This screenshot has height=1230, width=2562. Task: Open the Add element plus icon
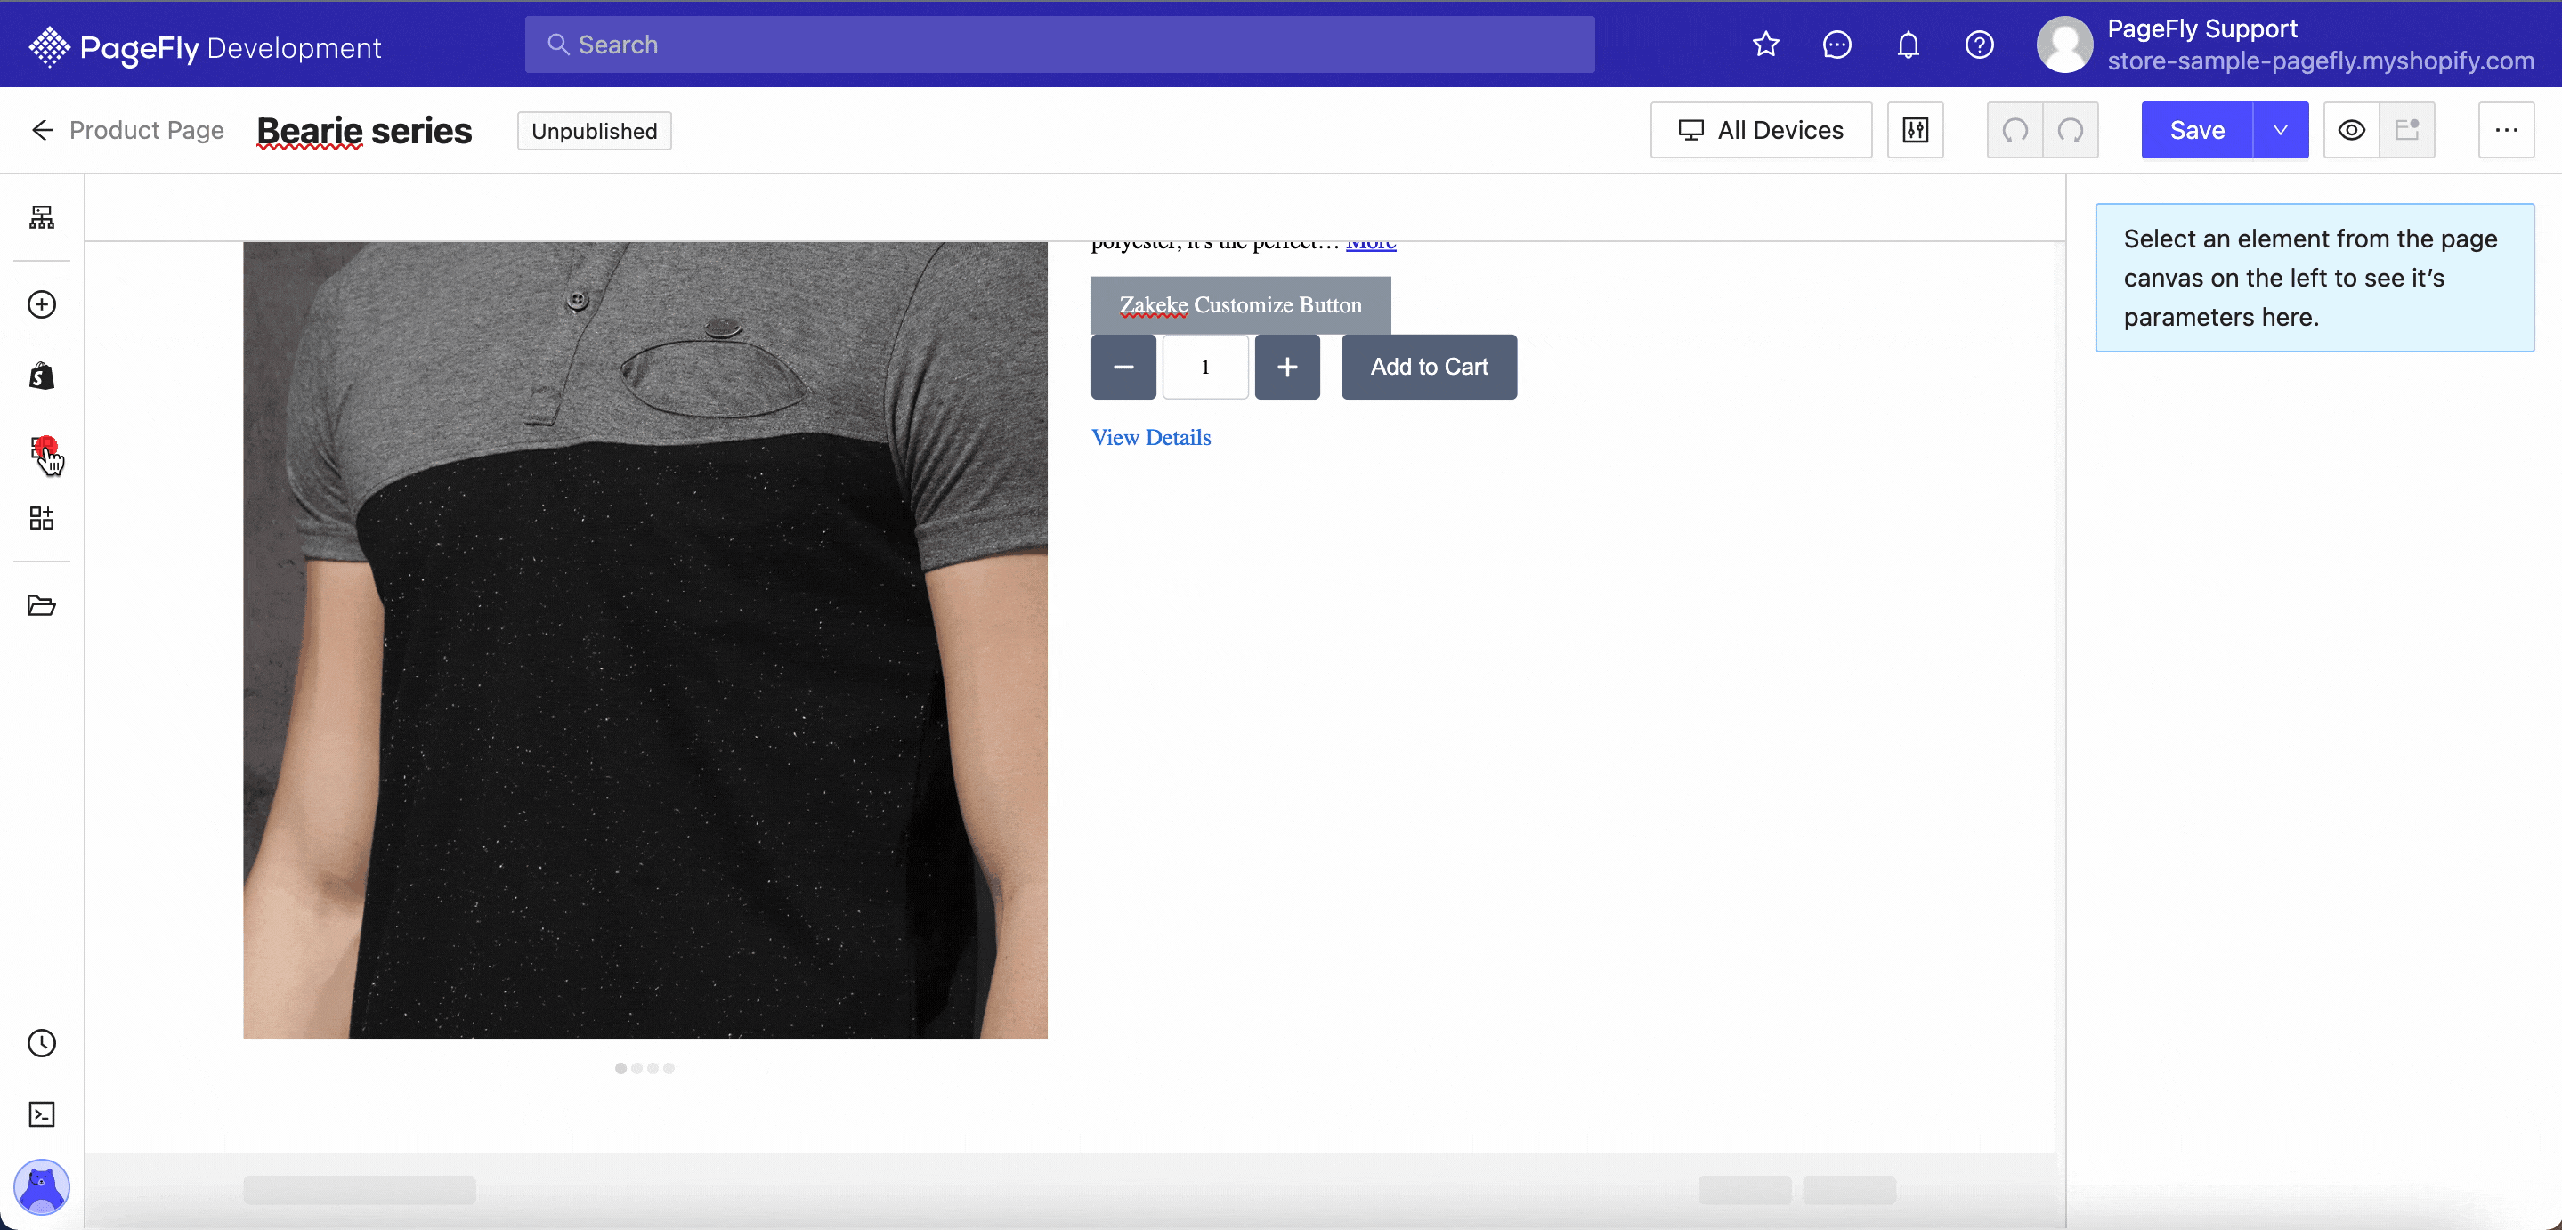(x=42, y=304)
